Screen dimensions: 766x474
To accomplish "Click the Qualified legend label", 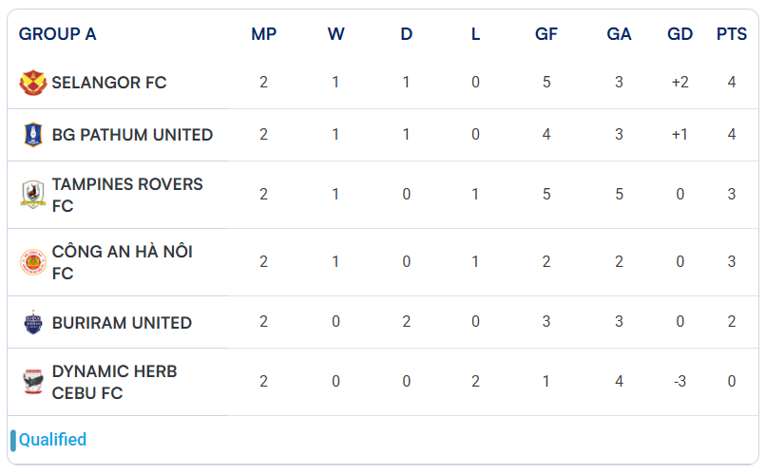I will tap(53, 440).
